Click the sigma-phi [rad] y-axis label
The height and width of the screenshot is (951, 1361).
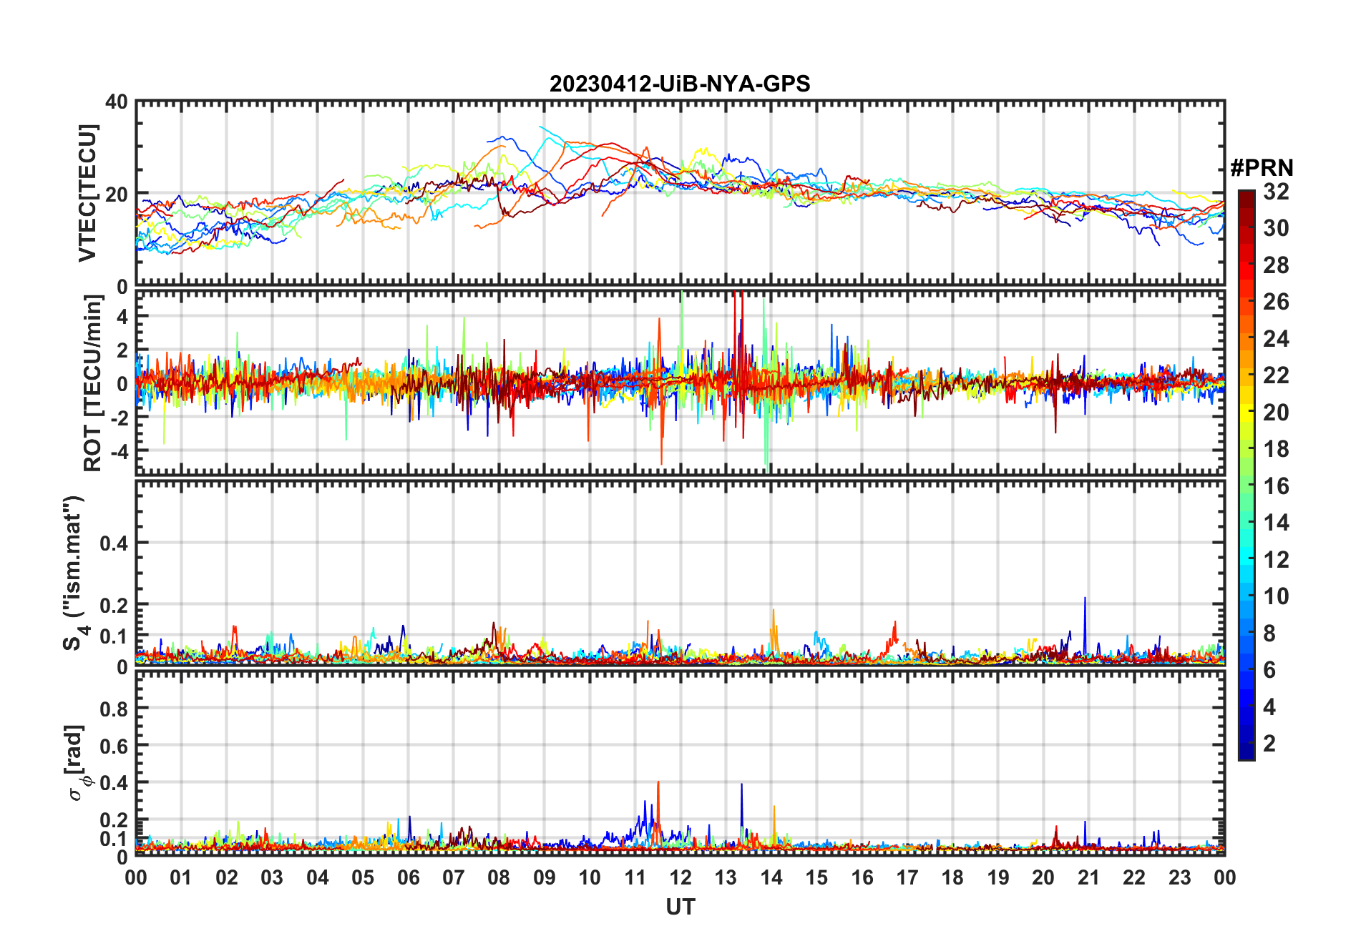tap(78, 762)
